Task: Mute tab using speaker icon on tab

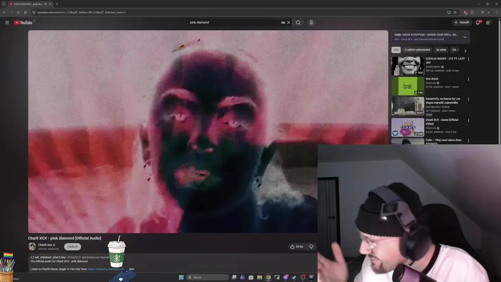Action: 45,4
